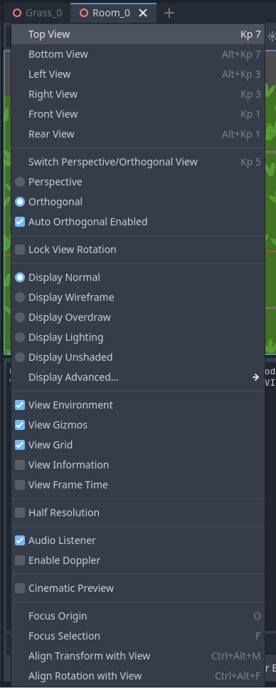Select Switch Perspective/Orthogonal View entry
276x688 pixels.
pyautogui.click(x=138, y=162)
